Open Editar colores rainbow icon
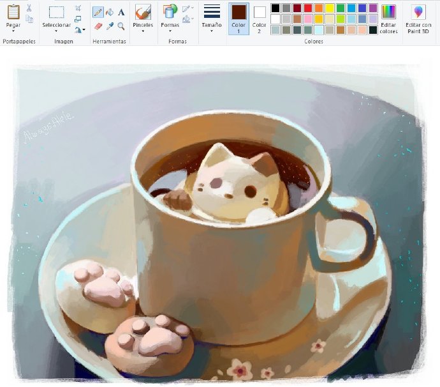440x387 pixels. (388, 11)
